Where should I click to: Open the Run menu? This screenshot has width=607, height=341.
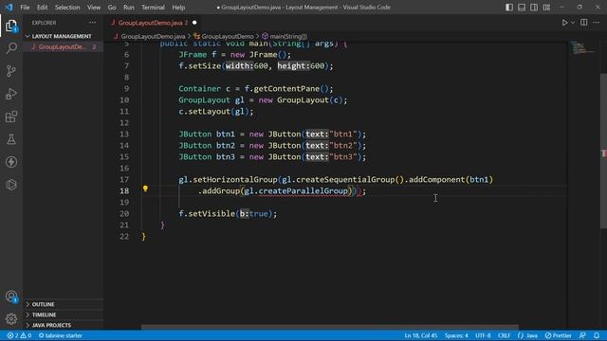click(129, 8)
